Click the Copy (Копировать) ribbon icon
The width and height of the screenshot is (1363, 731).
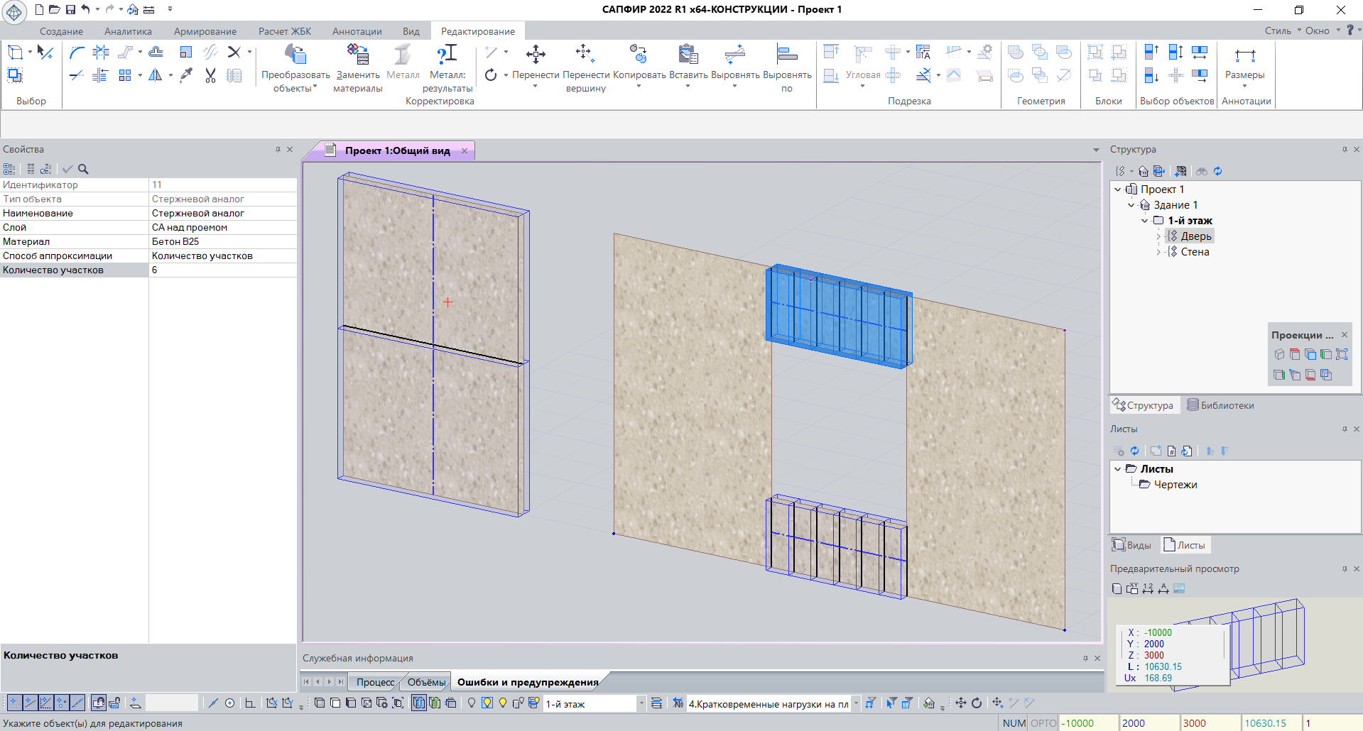pyautogui.click(x=639, y=54)
